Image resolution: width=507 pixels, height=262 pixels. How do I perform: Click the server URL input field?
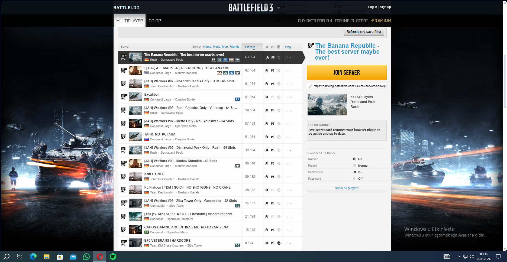[347, 86]
